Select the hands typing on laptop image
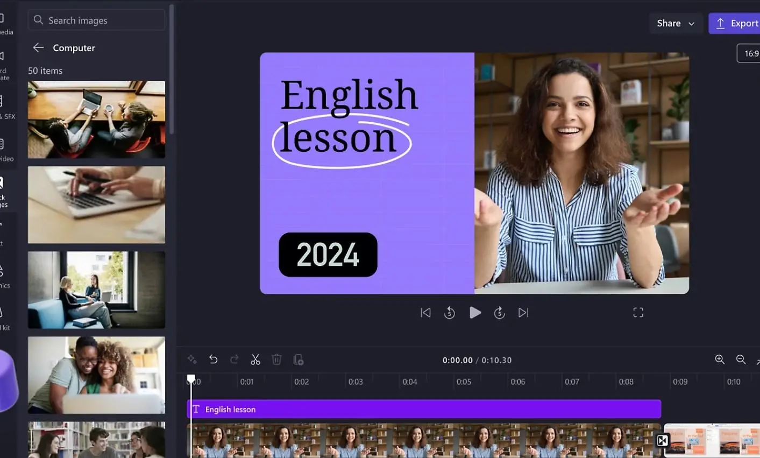The height and width of the screenshot is (458, 760). click(x=96, y=205)
